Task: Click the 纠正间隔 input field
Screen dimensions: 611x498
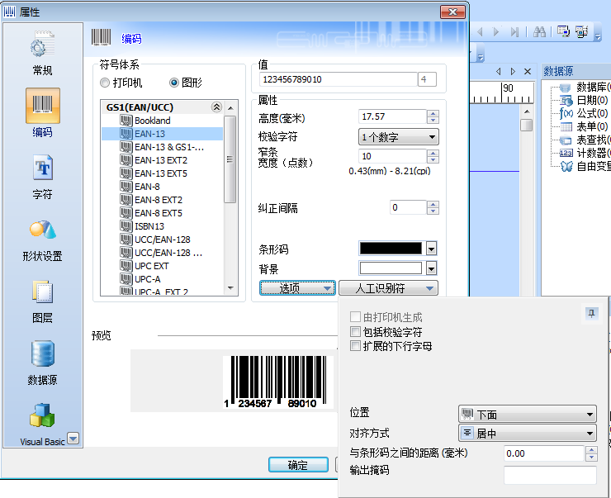Action: [408, 207]
